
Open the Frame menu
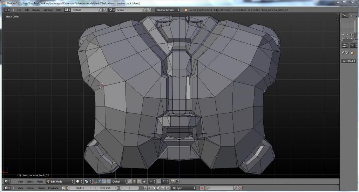coord(41,188)
